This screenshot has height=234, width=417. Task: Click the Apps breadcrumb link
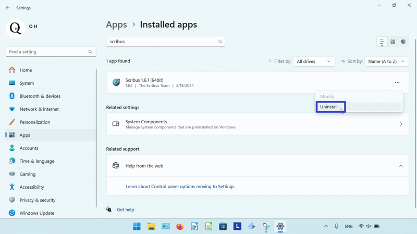click(x=116, y=24)
